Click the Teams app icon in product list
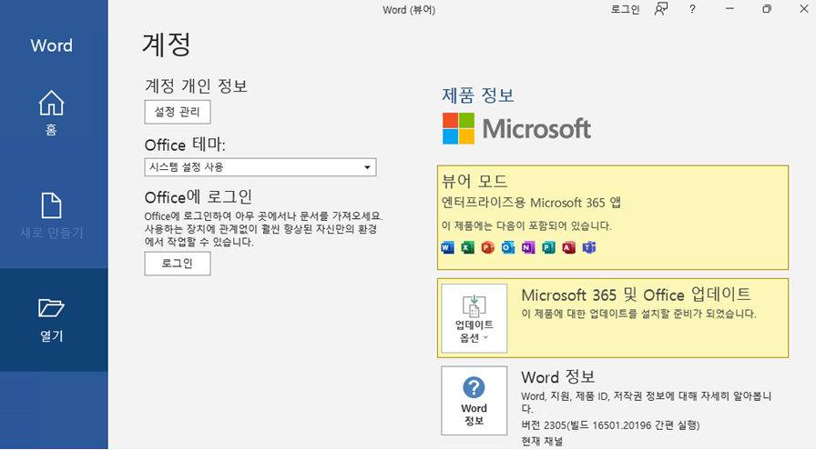The image size is (816, 450). pyautogui.click(x=589, y=248)
